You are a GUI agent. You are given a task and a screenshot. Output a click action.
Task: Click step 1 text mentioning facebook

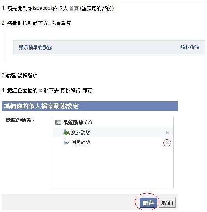point(58,8)
